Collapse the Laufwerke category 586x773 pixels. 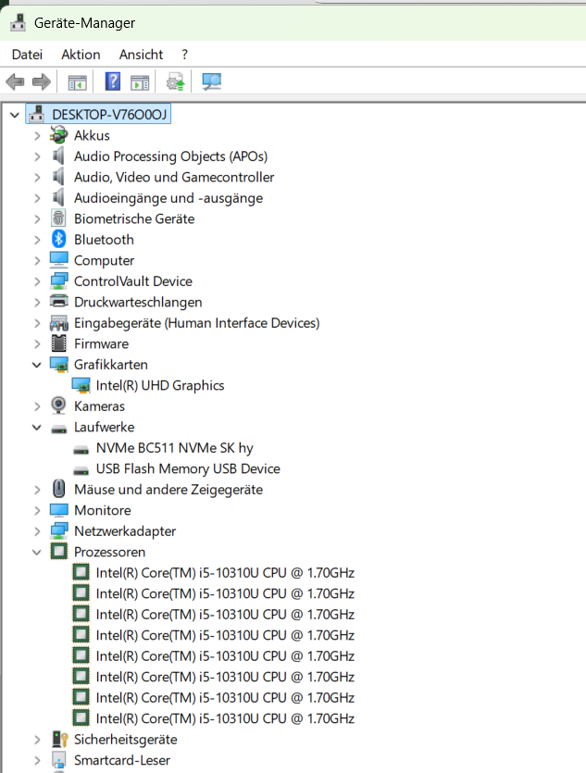37,428
